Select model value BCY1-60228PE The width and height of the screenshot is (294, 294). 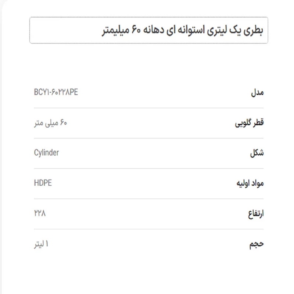pyautogui.click(x=56, y=92)
